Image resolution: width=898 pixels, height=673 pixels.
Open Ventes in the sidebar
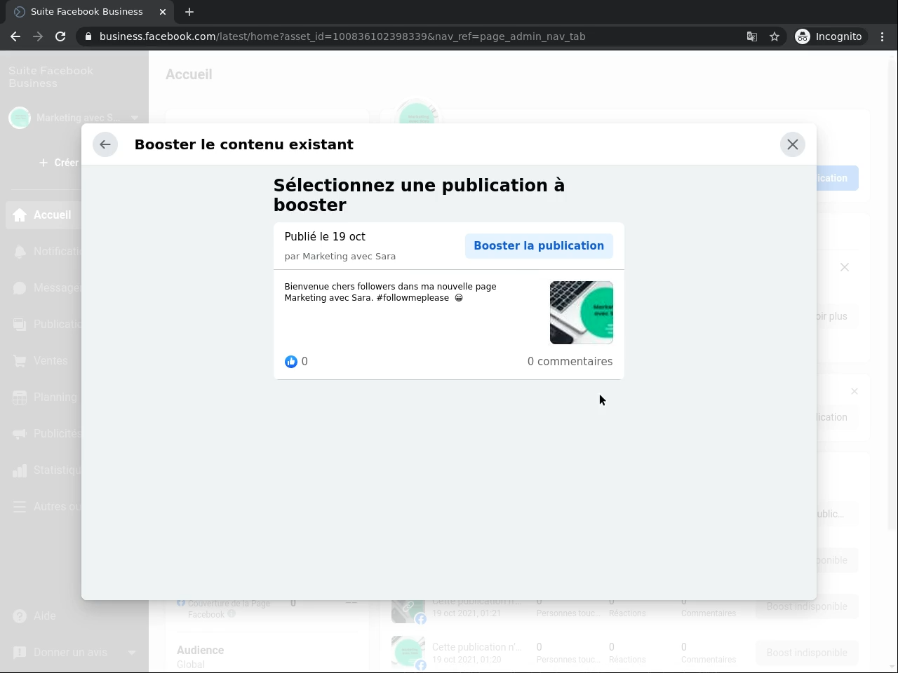tap(42, 361)
